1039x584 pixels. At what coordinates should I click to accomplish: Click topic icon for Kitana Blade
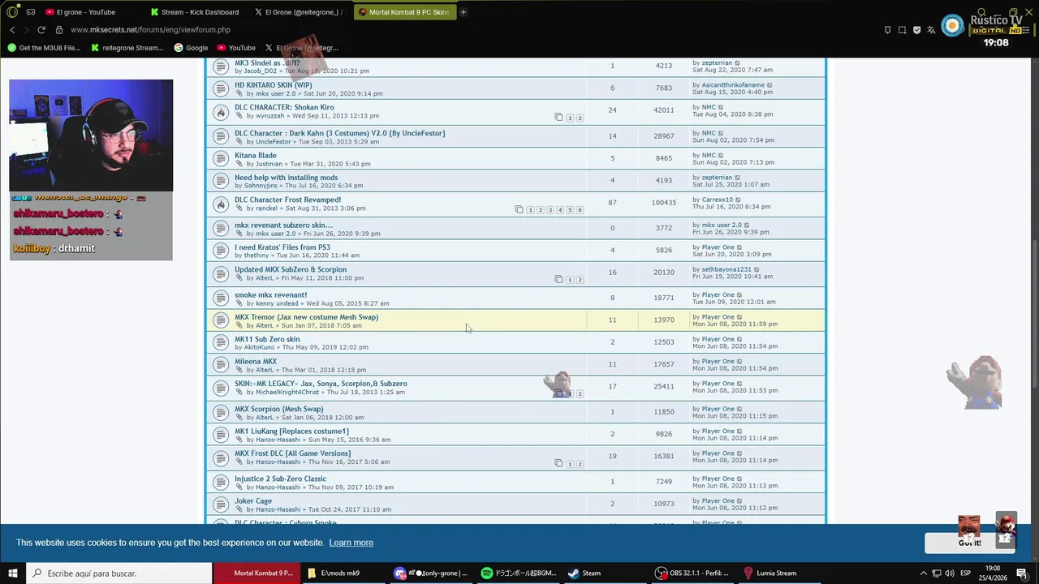tap(220, 159)
